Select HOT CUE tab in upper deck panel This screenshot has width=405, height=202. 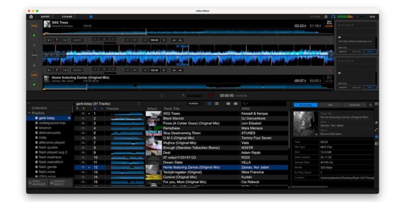[357, 52]
